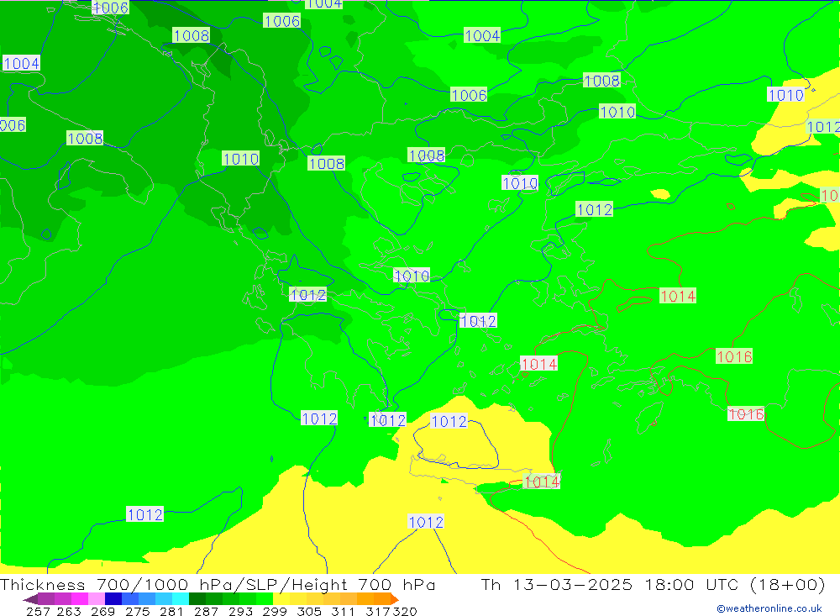Click the blue 1012 label in the bottom-left map corner
The height and width of the screenshot is (616, 840).
tap(144, 514)
